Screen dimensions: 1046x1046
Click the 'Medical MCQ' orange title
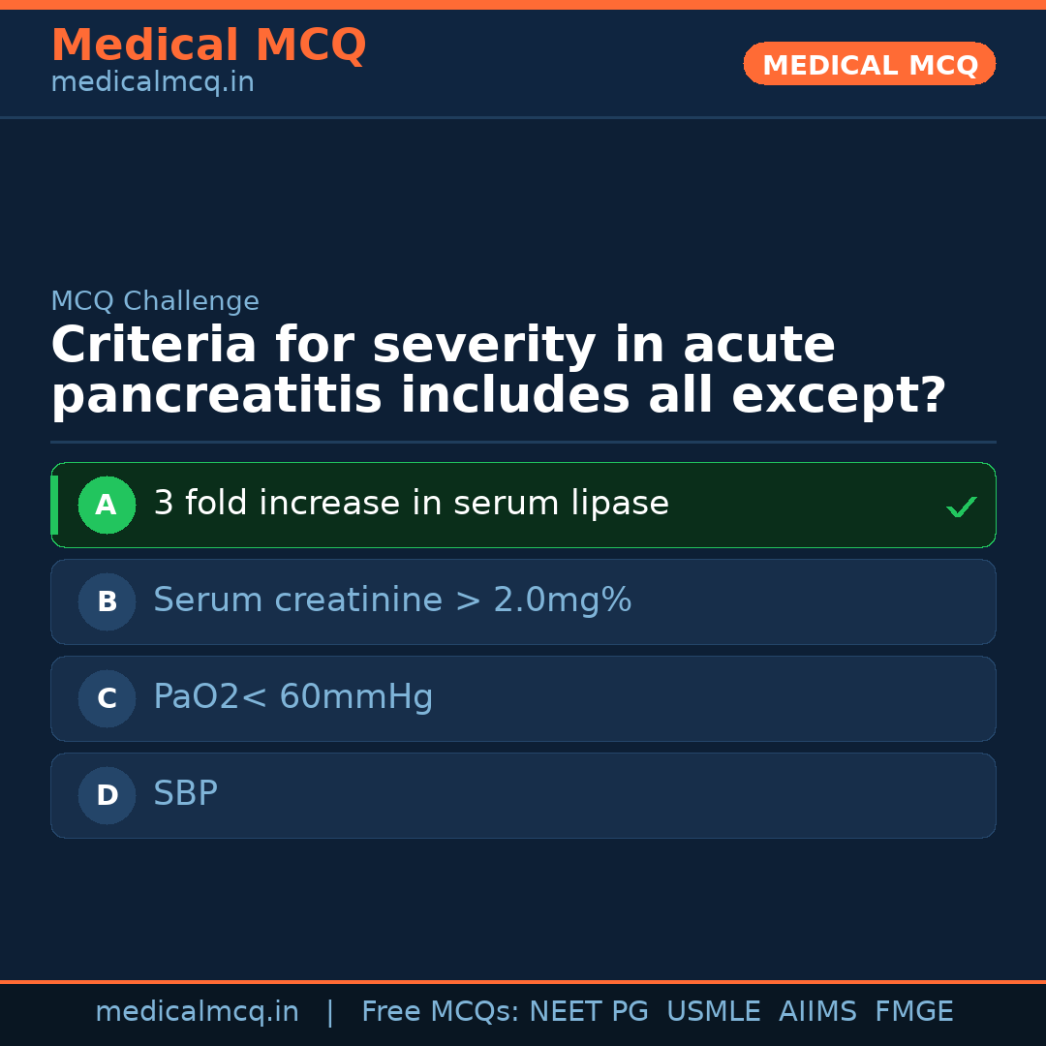tap(208, 46)
